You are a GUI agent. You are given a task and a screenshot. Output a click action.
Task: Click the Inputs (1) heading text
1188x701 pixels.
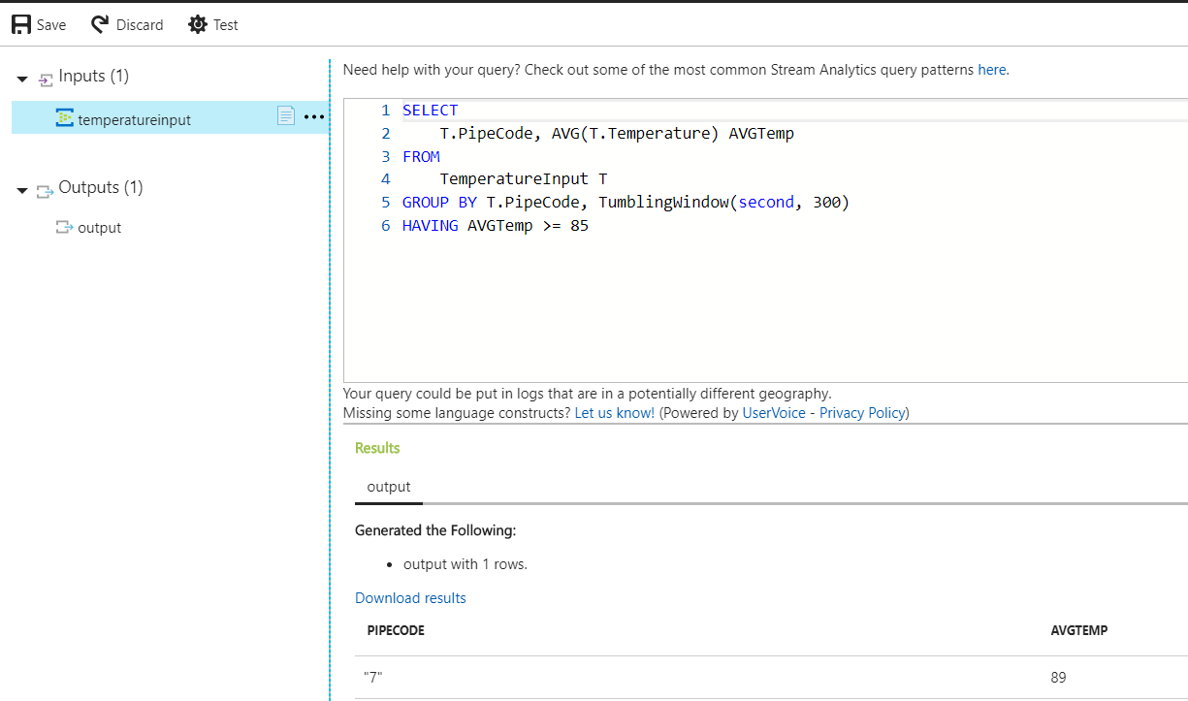pyautogui.click(x=94, y=76)
